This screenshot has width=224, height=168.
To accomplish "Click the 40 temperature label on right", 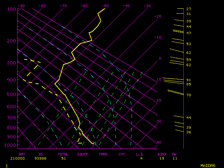I will 159,142.
